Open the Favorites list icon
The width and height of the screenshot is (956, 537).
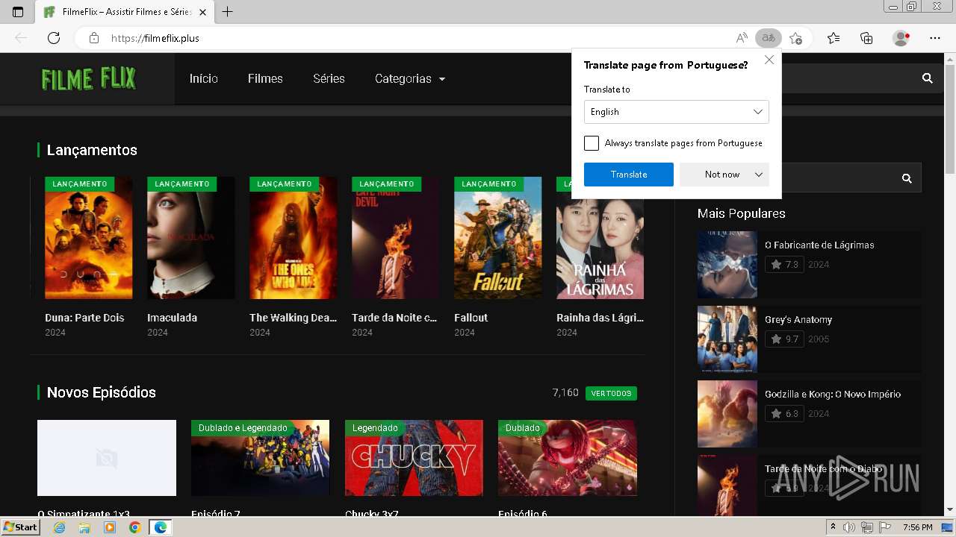pyautogui.click(x=834, y=38)
